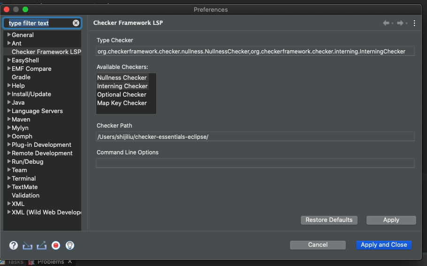Expand the Terminal tree node
427x266 pixels.
pos(9,178)
